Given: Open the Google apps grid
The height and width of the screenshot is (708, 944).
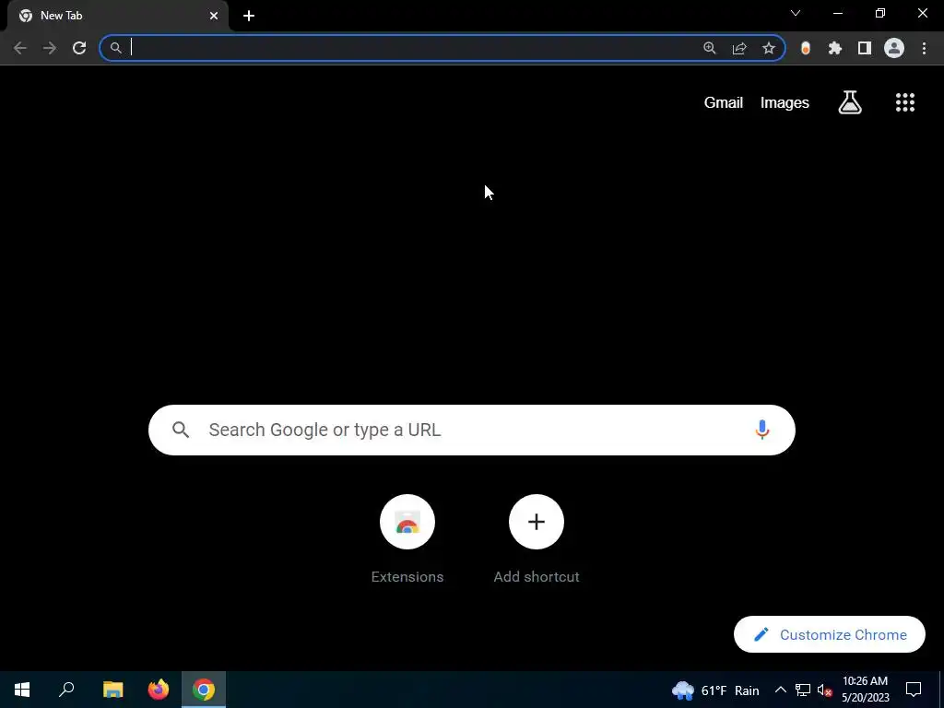Looking at the screenshot, I should coord(905,102).
